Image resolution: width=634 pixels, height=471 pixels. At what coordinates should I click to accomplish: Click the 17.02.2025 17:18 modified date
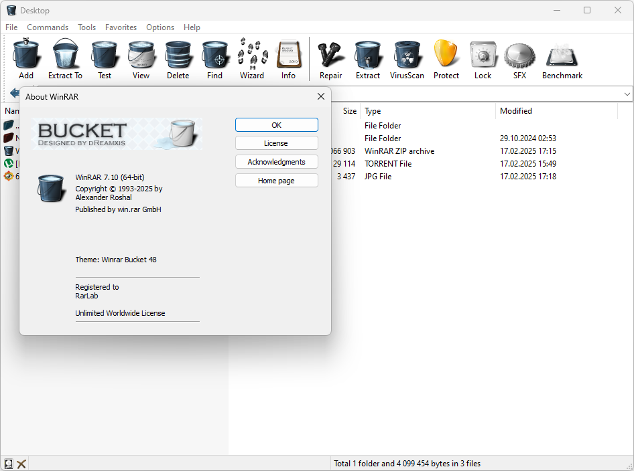527,177
